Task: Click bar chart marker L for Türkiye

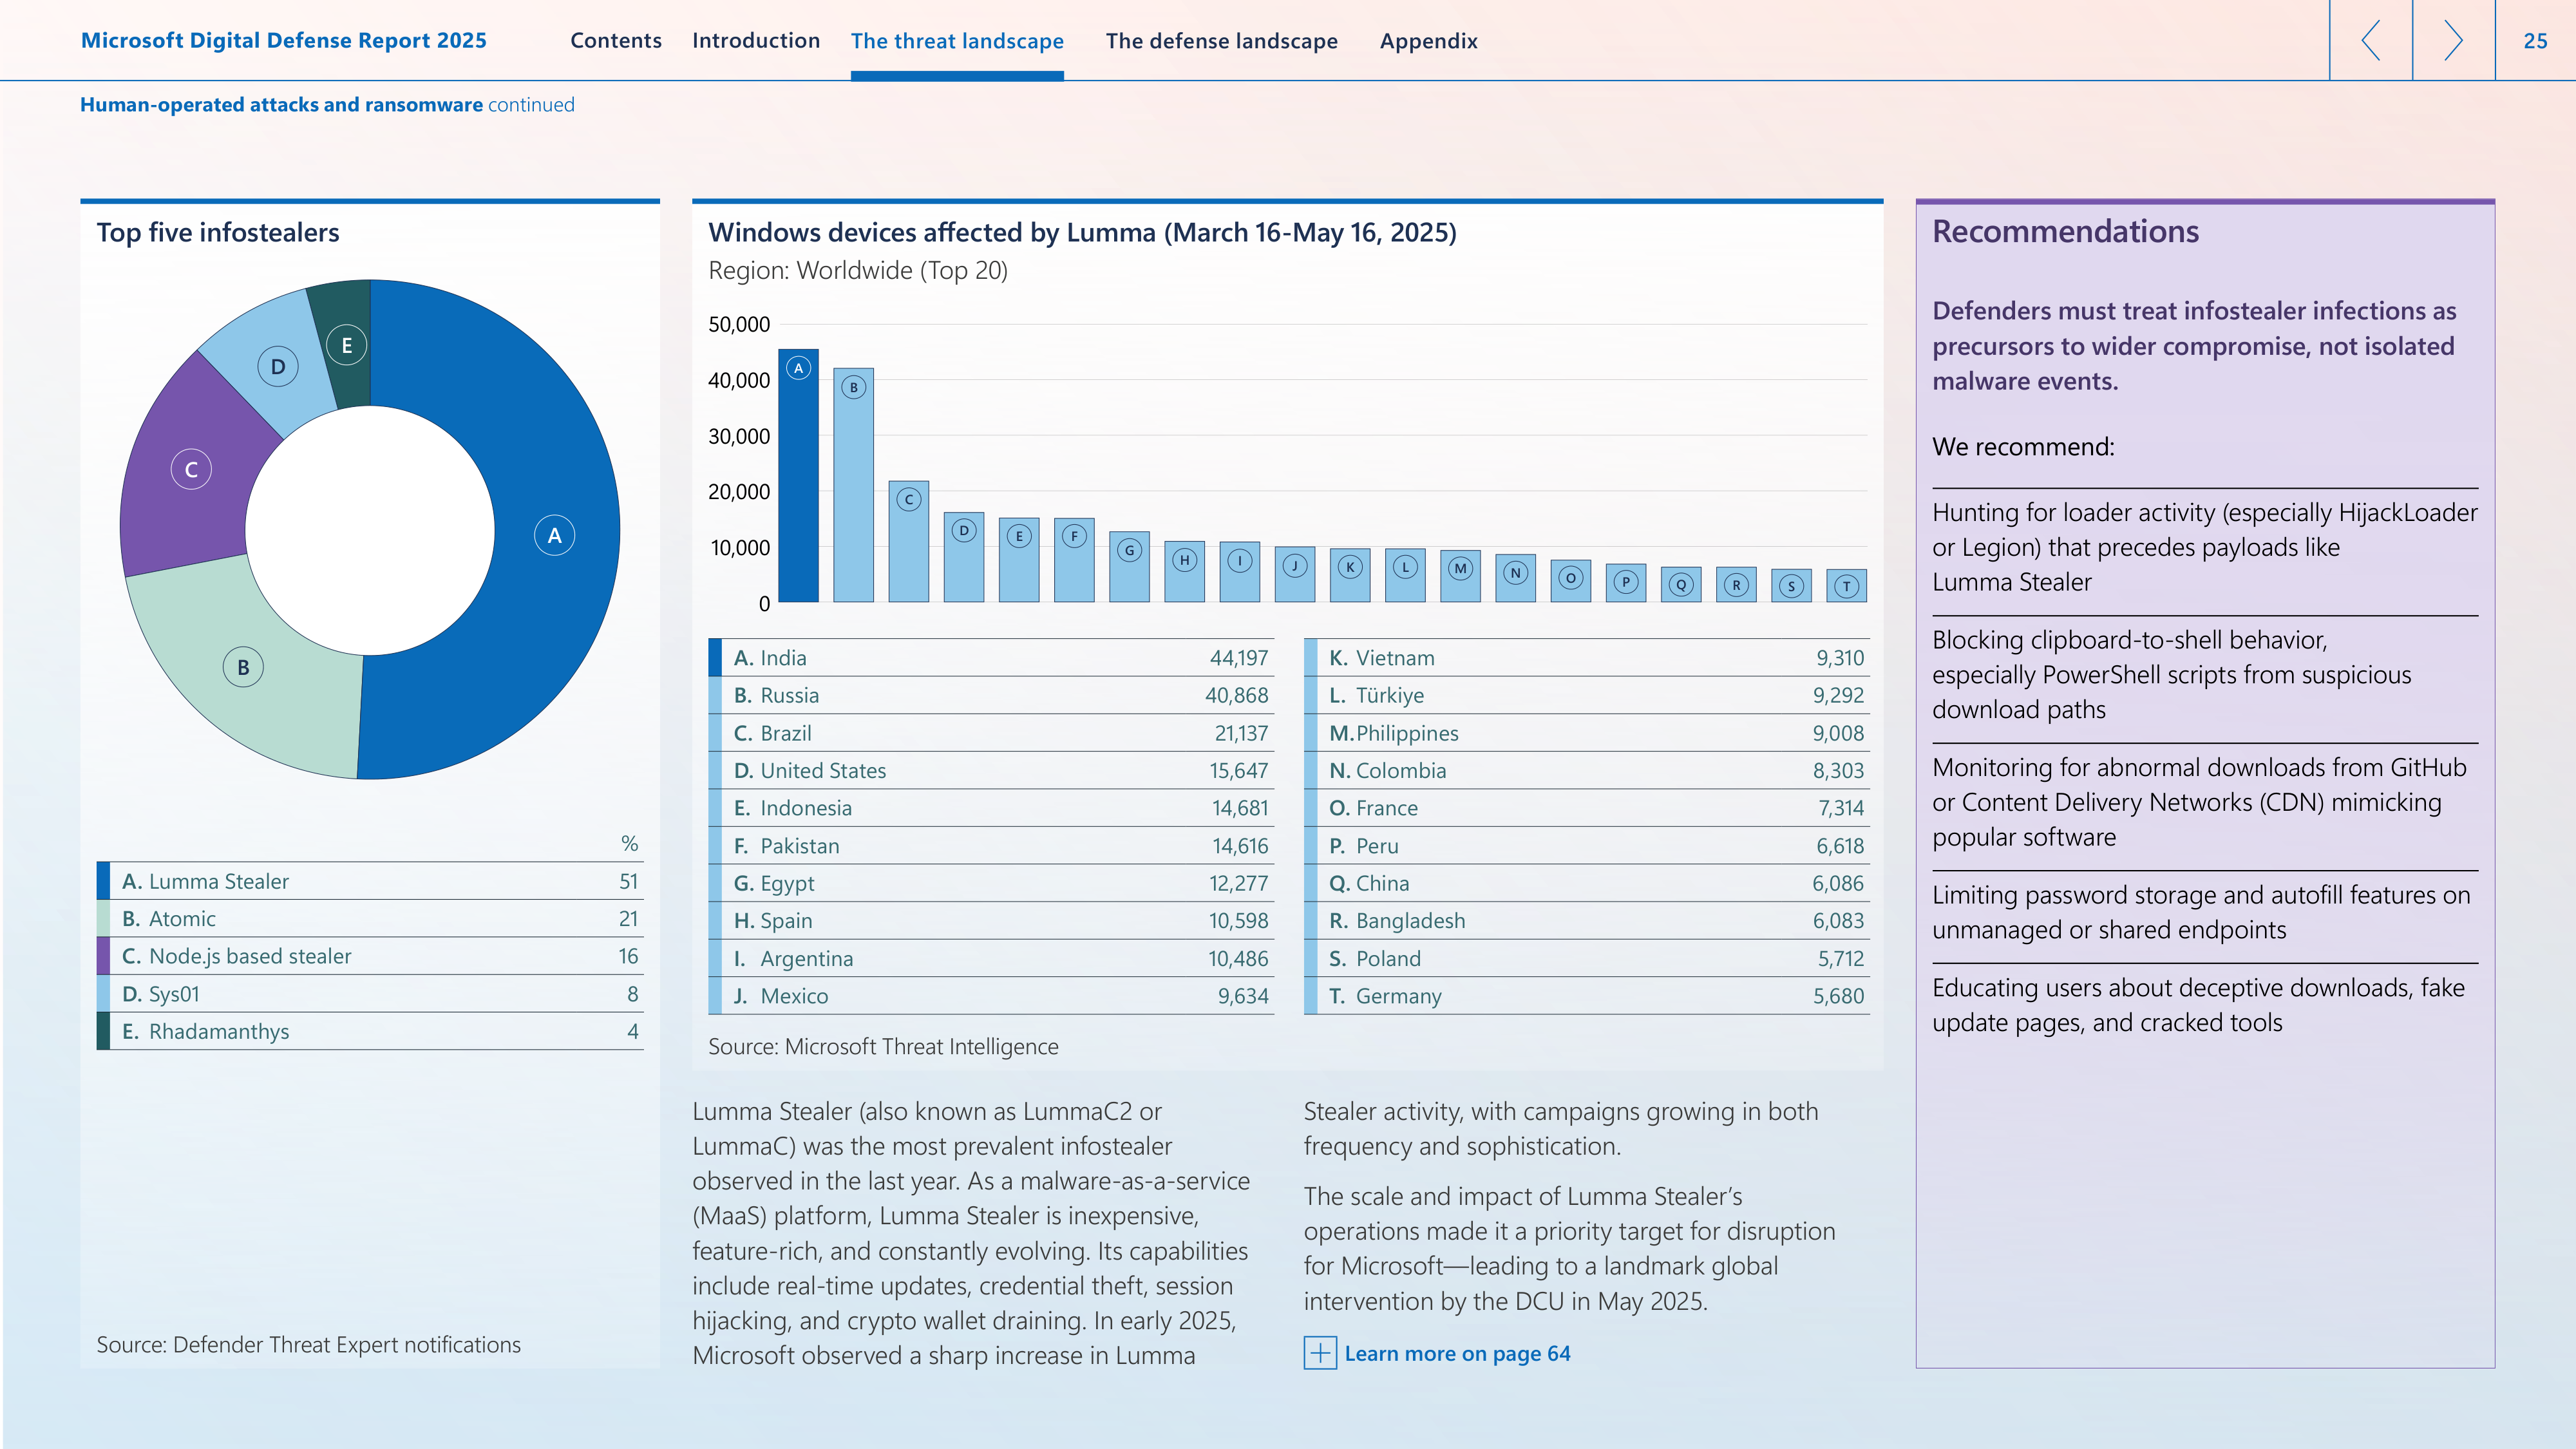Action: point(1405,567)
